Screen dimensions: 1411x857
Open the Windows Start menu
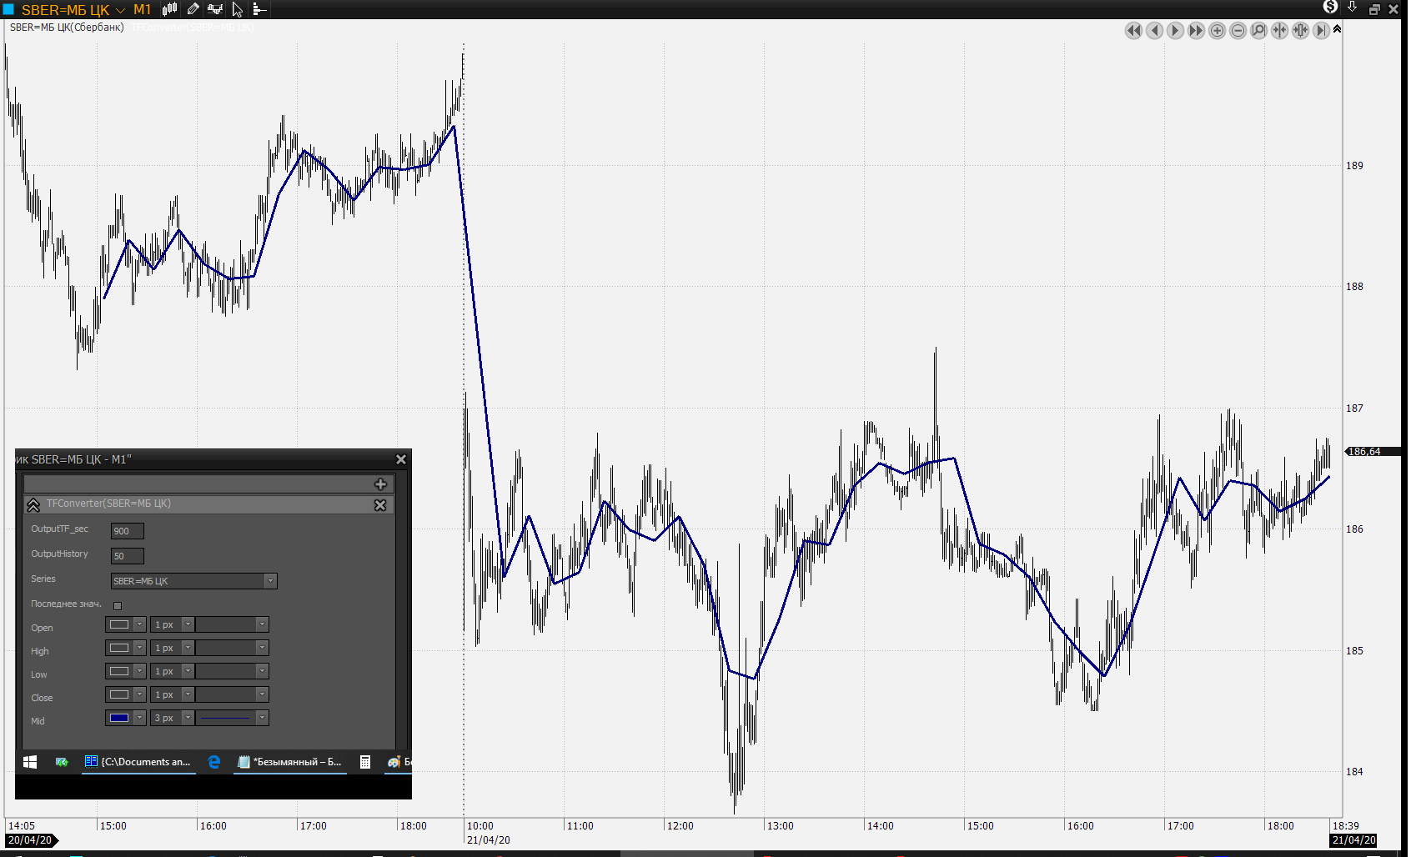(x=30, y=762)
